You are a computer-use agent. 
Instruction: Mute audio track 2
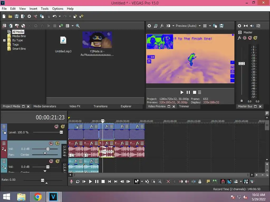click(x=51, y=143)
